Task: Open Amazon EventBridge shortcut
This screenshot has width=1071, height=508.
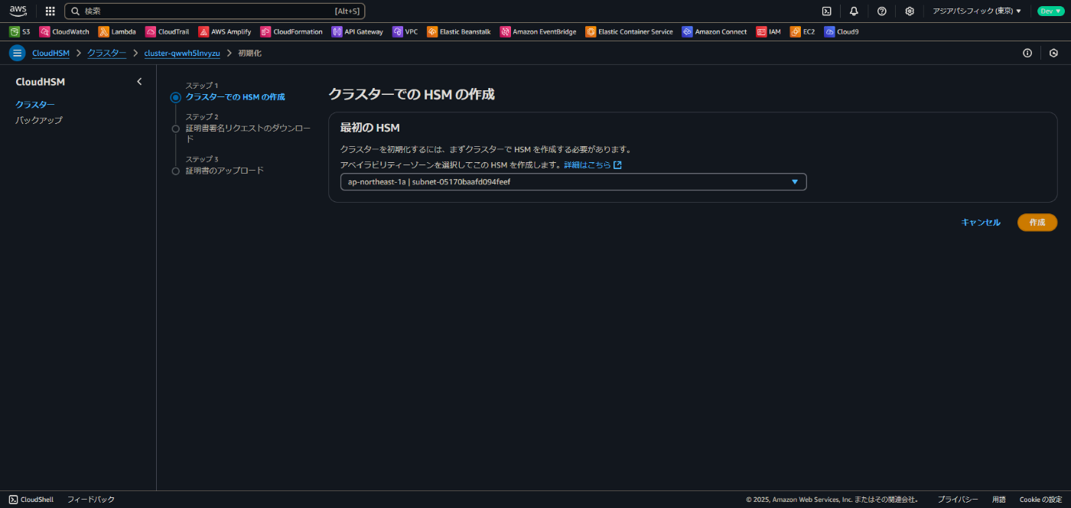Action: point(539,32)
